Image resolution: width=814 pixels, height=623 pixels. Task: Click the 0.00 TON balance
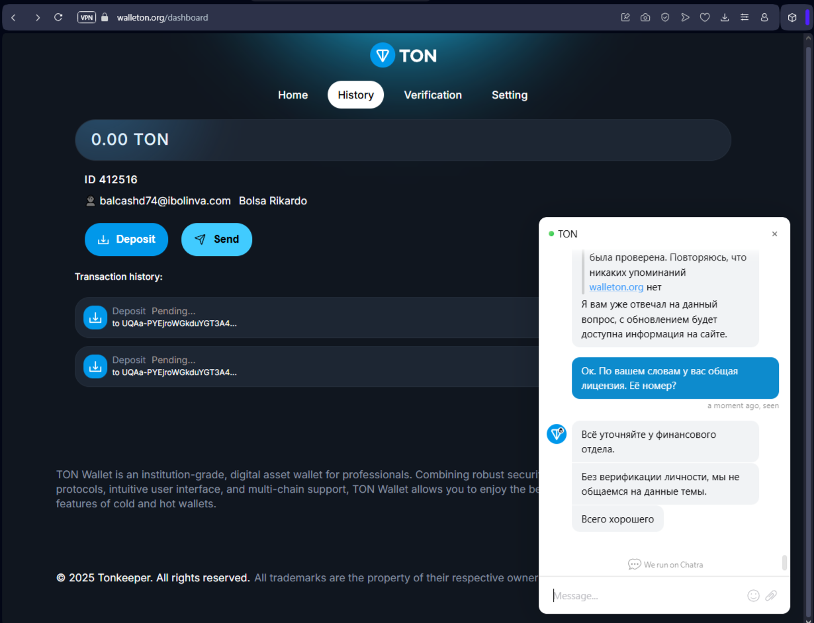coord(130,140)
